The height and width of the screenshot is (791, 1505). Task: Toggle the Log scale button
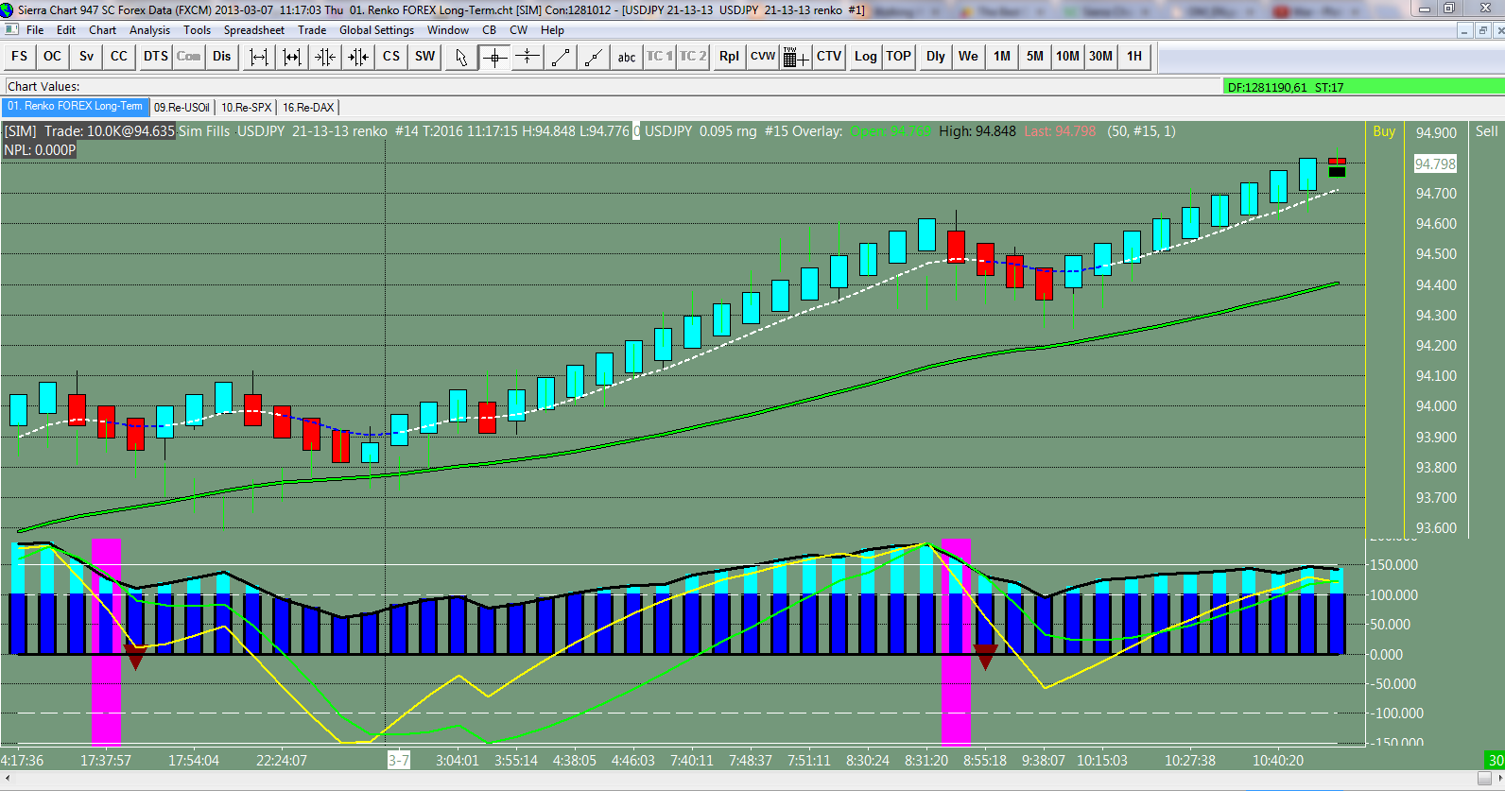coord(866,57)
